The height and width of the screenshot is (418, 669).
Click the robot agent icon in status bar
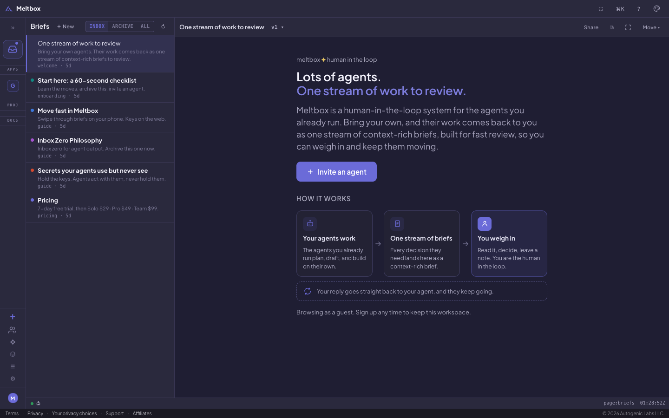coord(38,403)
